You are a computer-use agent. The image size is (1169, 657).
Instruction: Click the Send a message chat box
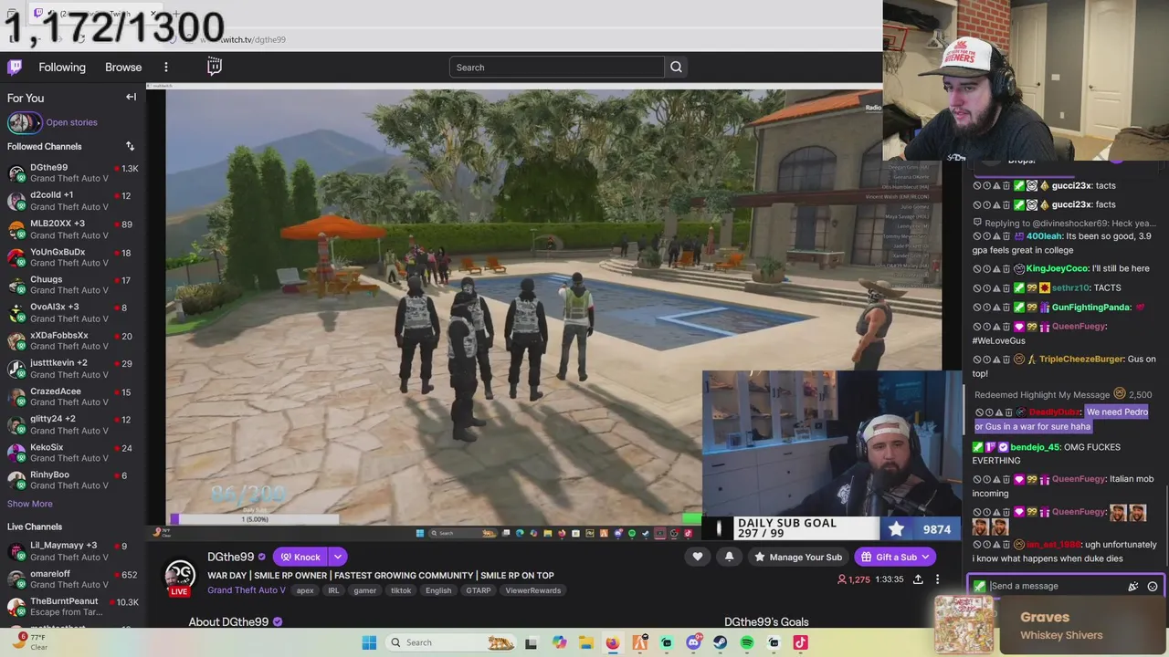point(1056,586)
